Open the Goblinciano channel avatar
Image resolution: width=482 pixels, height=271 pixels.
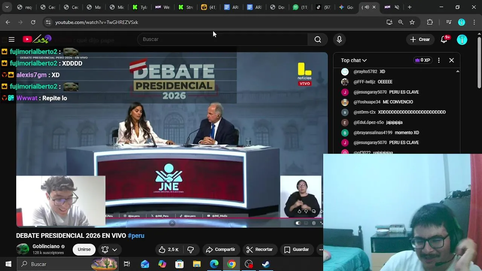23,249
